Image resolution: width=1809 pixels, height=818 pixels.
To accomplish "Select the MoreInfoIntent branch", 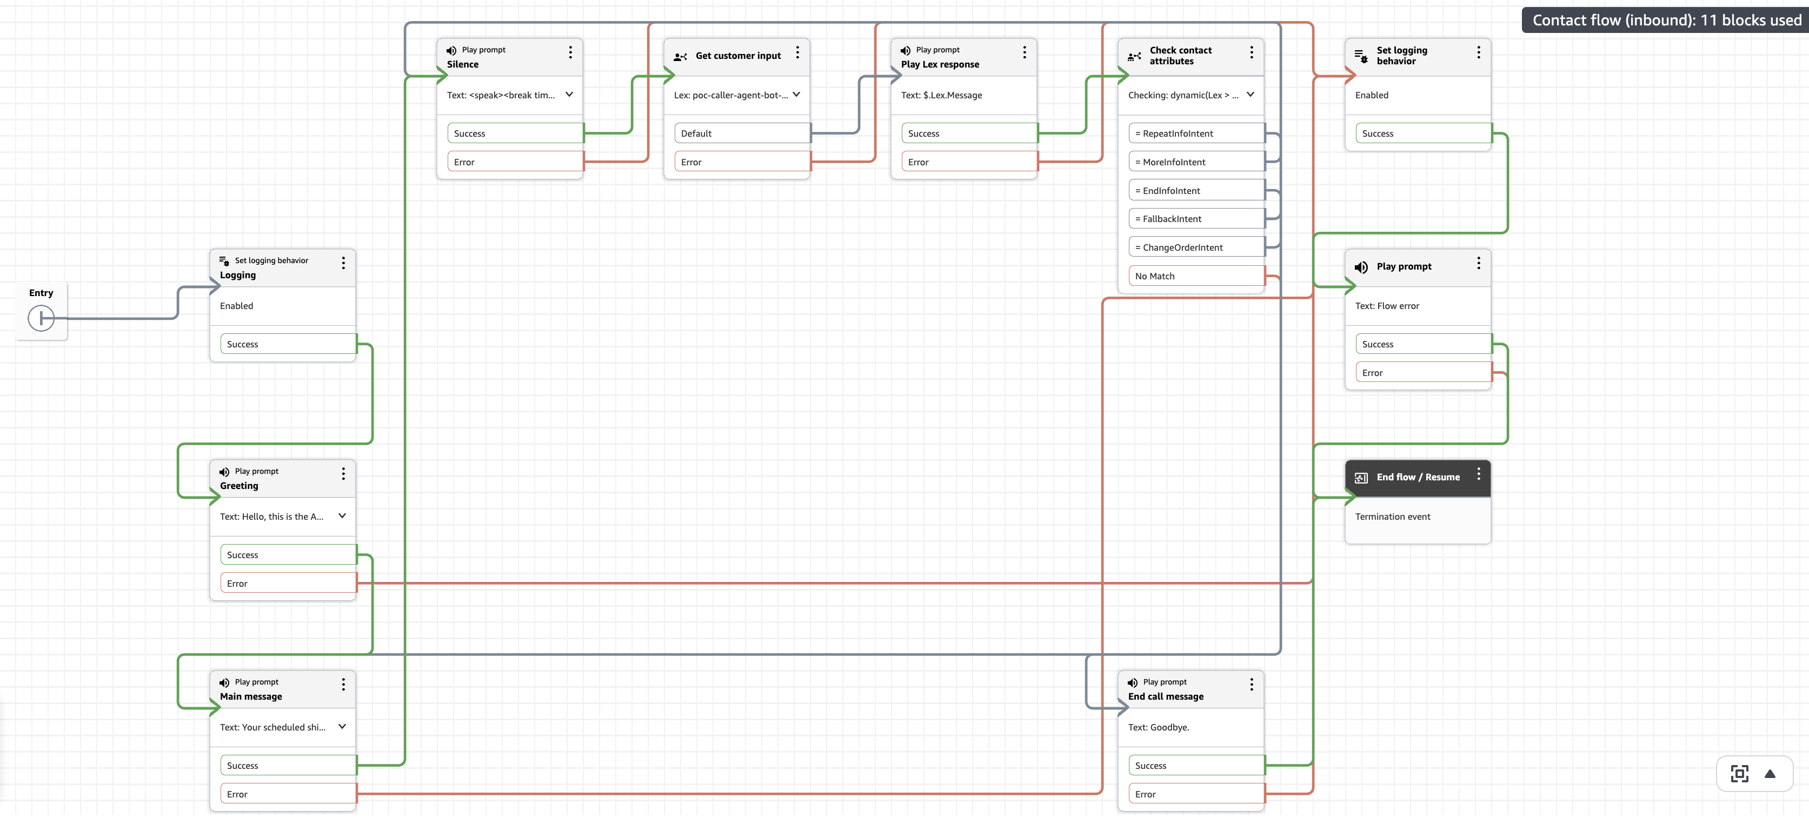I will coord(1196,162).
